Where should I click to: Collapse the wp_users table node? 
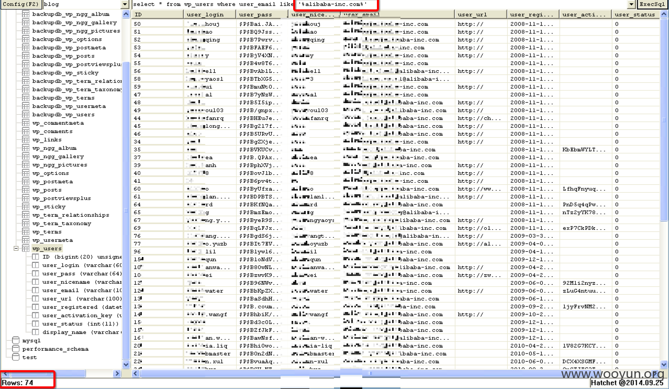tap(16, 249)
